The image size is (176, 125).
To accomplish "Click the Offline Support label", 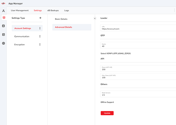I will coord(107,102).
